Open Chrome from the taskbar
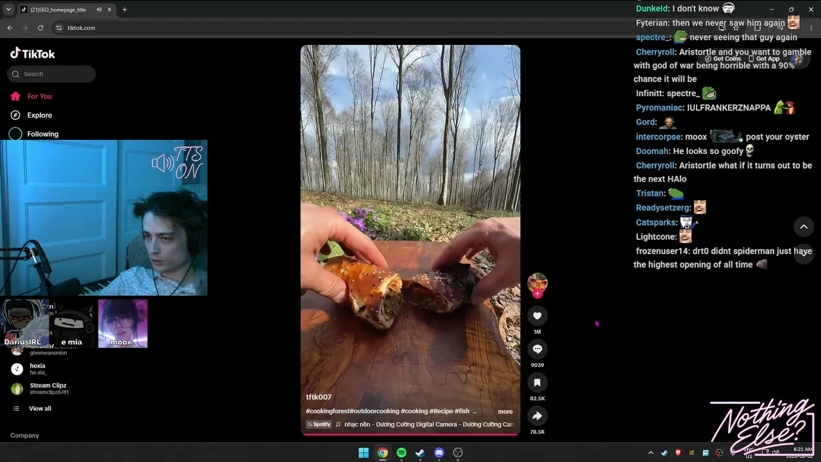Viewport: 821px width, 462px height. pyautogui.click(x=382, y=453)
